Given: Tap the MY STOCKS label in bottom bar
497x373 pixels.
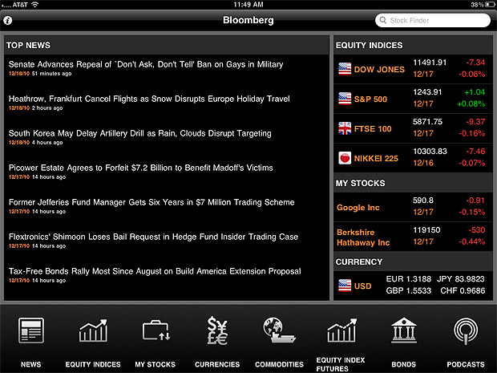Looking at the screenshot, I should [x=156, y=364].
